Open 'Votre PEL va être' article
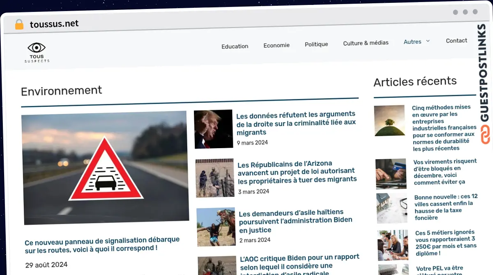This screenshot has width=493, height=275. (440, 270)
